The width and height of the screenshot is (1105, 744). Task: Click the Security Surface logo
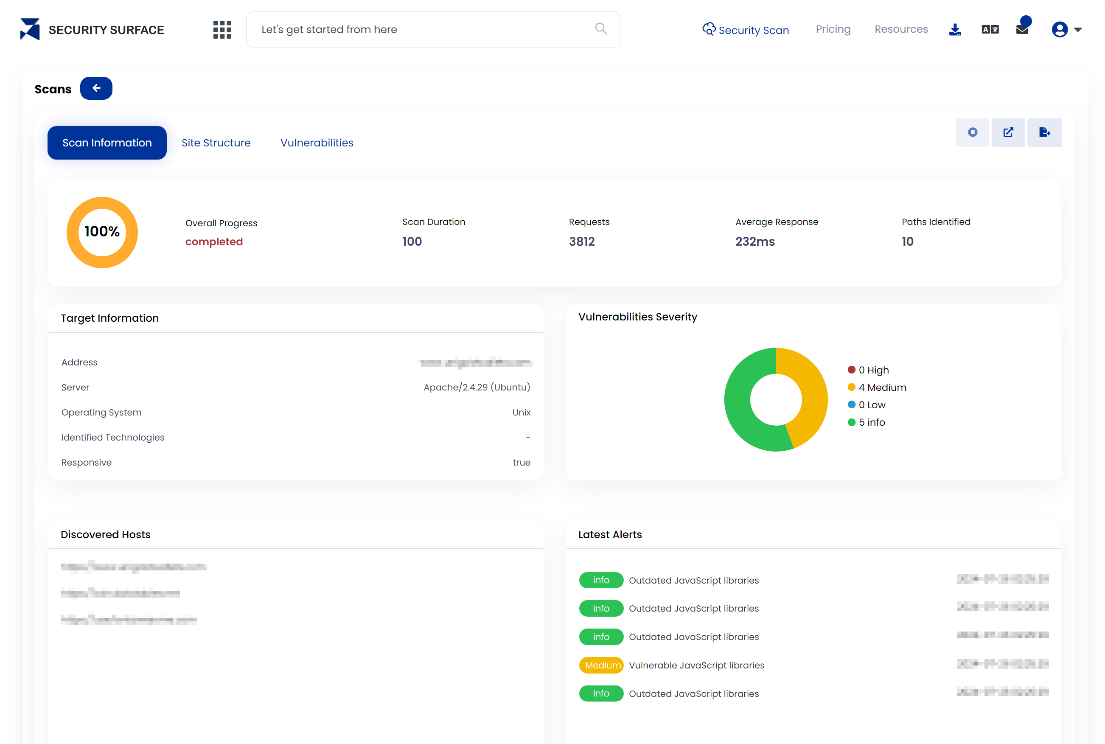click(92, 29)
